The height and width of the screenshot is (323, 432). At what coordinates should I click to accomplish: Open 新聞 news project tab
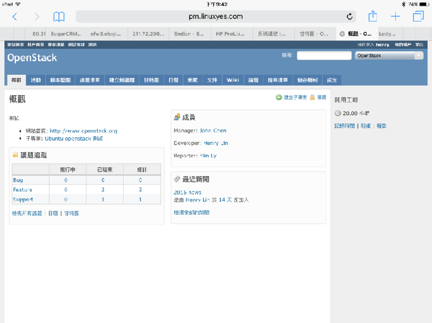[x=193, y=80]
